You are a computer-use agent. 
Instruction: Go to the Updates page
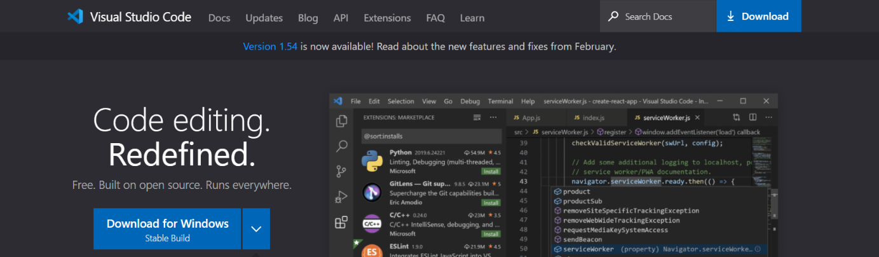point(264,17)
